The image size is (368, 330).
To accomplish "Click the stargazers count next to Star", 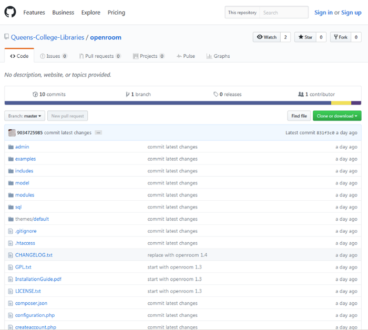I will tap(321, 37).
